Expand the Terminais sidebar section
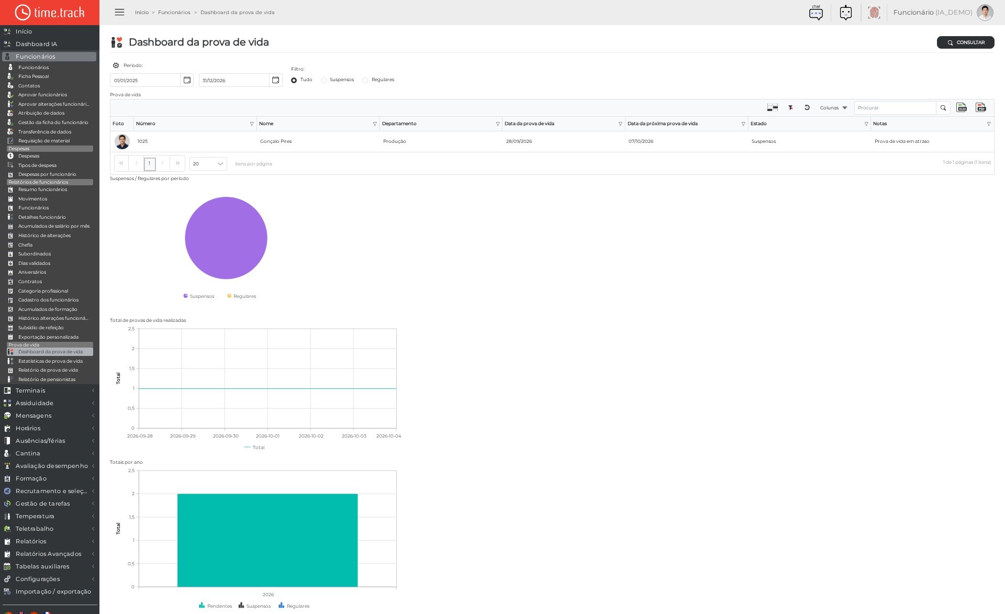This screenshot has height=614, width=1005. click(x=49, y=390)
